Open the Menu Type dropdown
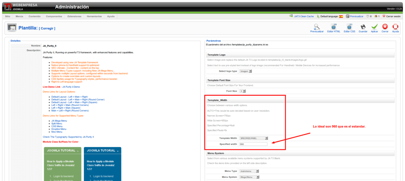 pos(249,171)
